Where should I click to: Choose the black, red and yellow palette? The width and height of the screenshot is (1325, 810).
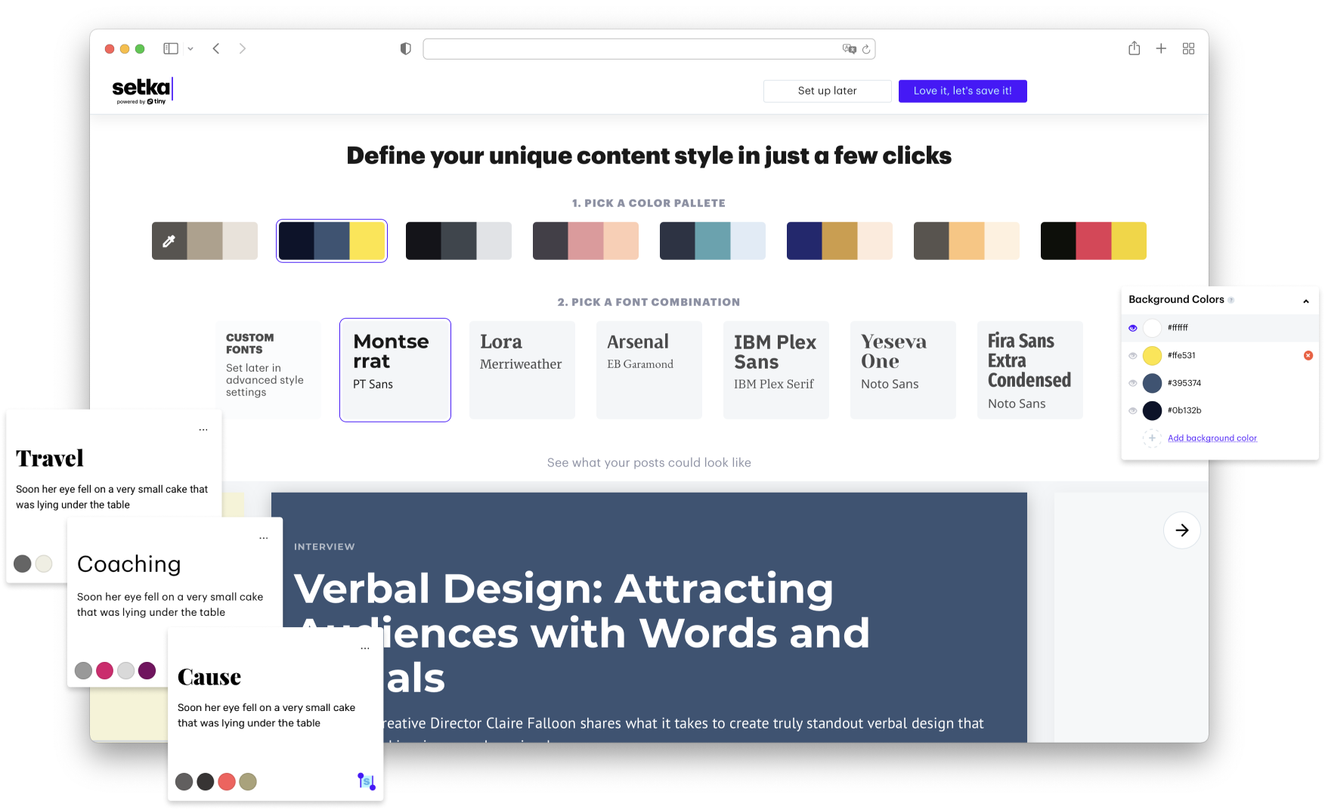(x=1094, y=241)
